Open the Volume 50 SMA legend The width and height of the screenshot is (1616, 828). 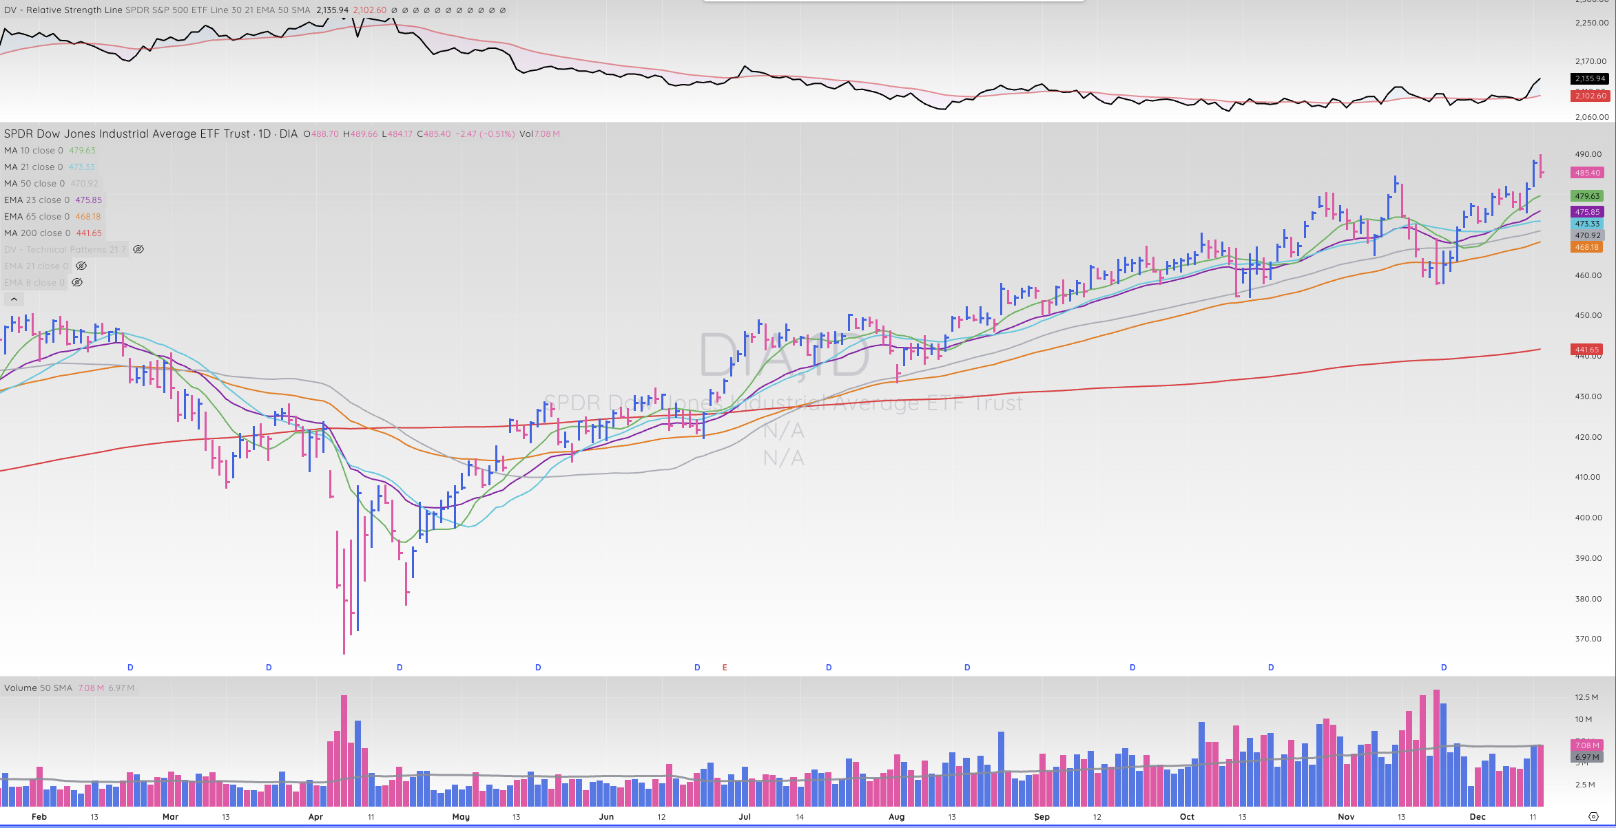pyautogui.click(x=38, y=688)
